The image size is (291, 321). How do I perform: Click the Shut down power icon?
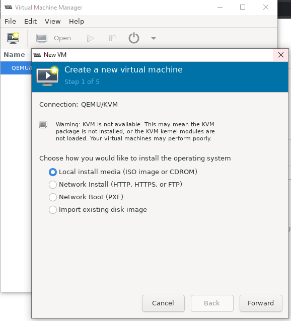tap(134, 38)
